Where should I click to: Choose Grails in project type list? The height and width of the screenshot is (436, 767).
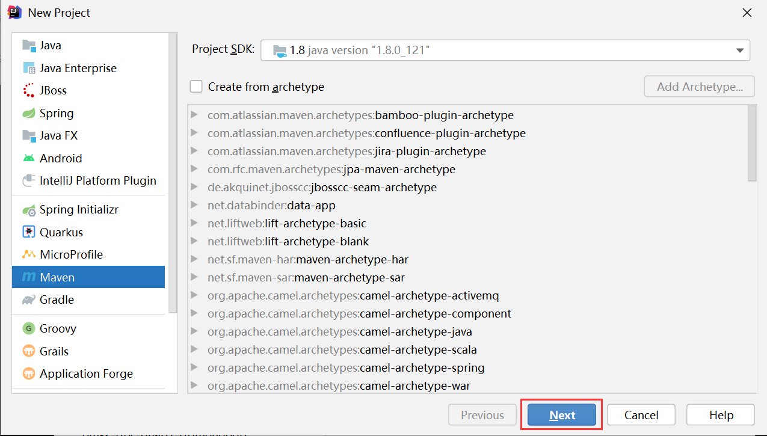(x=54, y=351)
